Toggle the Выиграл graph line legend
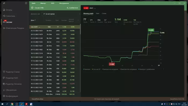The height and width of the screenshot is (106, 188). (87, 69)
